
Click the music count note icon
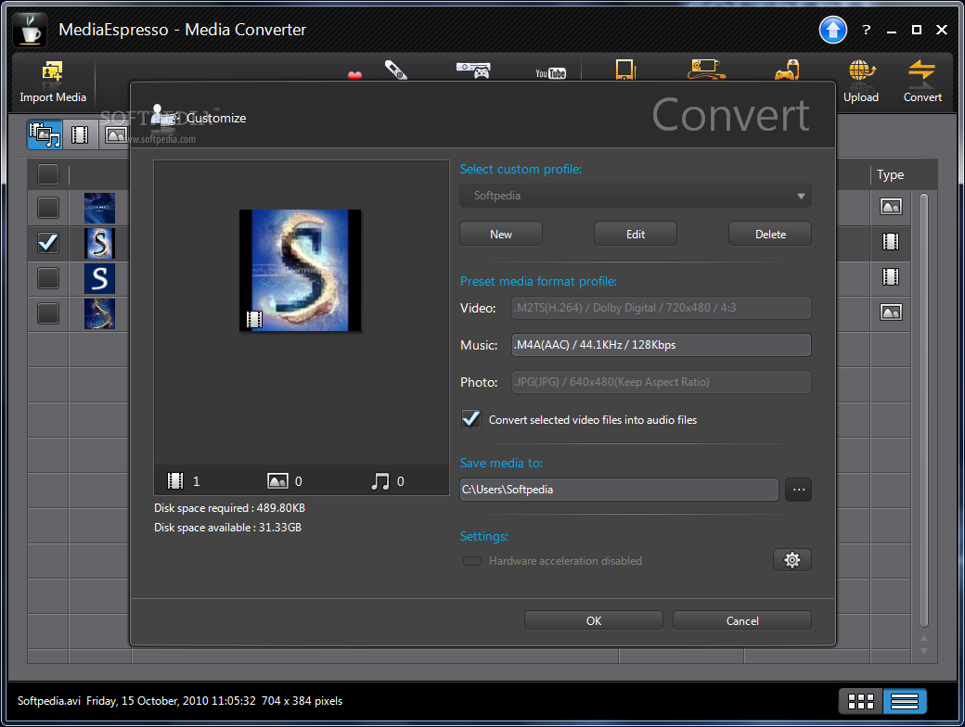pyautogui.click(x=380, y=481)
